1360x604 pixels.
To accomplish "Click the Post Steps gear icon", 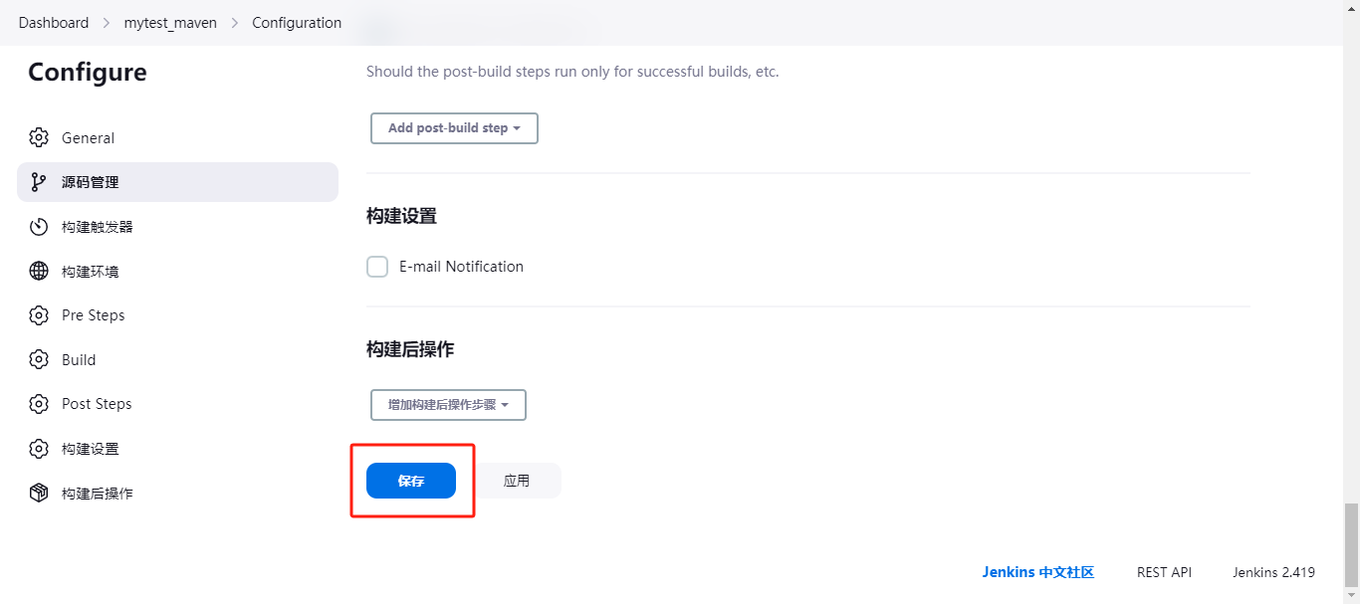I will click(39, 404).
